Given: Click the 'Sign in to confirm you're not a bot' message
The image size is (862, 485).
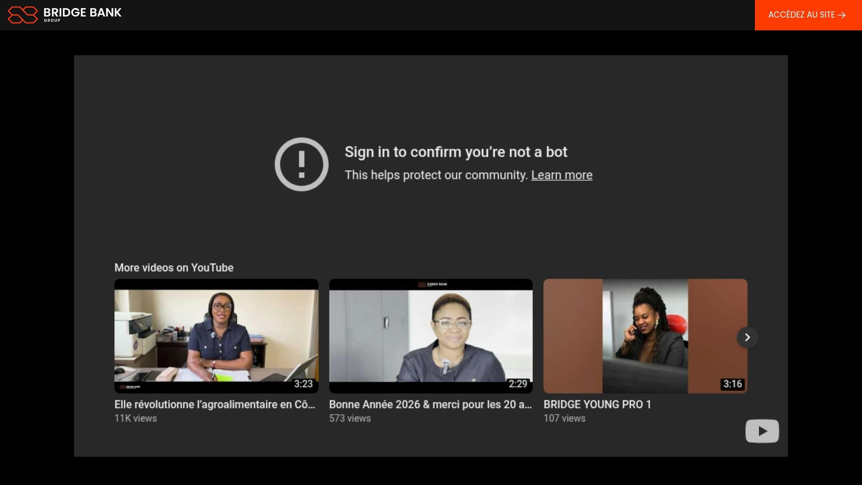Looking at the screenshot, I should click(x=456, y=152).
